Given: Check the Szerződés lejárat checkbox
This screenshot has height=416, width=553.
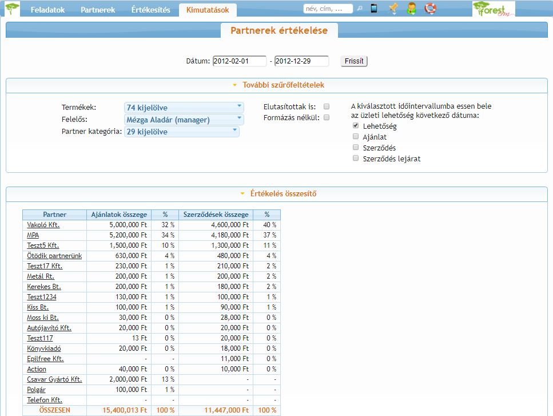Looking at the screenshot, I should [356, 158].
